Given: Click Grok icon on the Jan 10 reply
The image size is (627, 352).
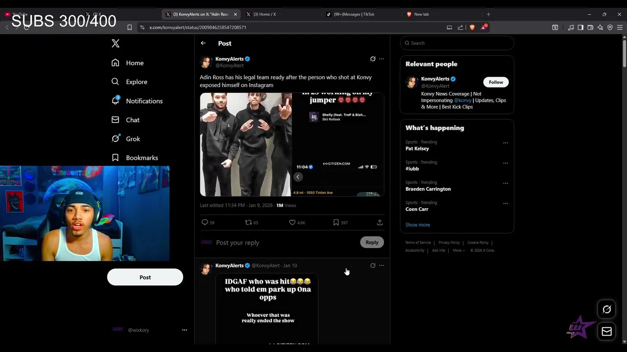Looking at the screenshot, I should [x=373, y=265].
